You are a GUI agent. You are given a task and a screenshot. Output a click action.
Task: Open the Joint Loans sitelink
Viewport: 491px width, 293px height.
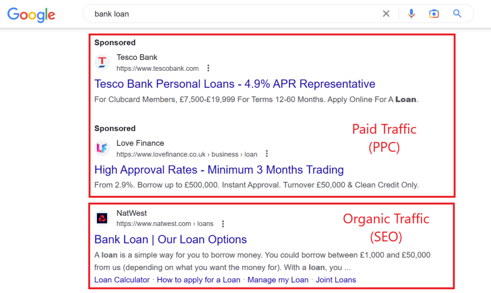(336, 280)
